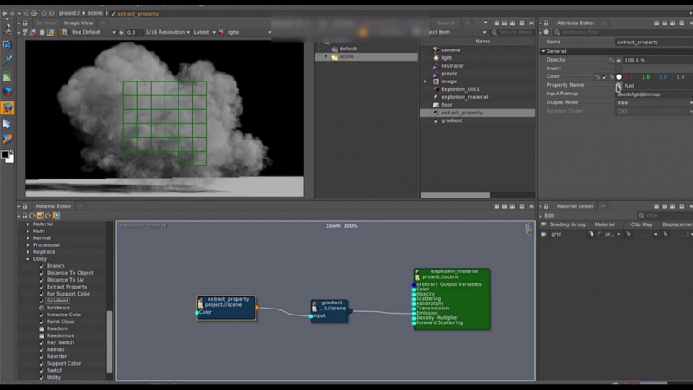Expand the Procedural category in node tree
693x390 pixels.
(28, 245)
